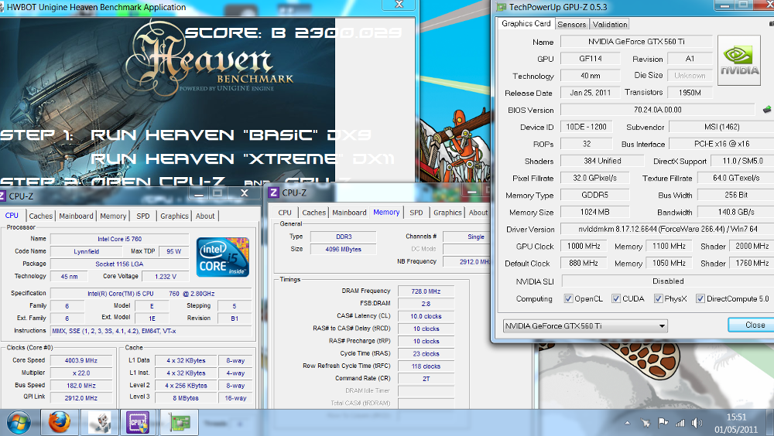Click the BIOS Version field 70.24.0A.00.00
Screen dimensions: 774x436
coord(657,110)
